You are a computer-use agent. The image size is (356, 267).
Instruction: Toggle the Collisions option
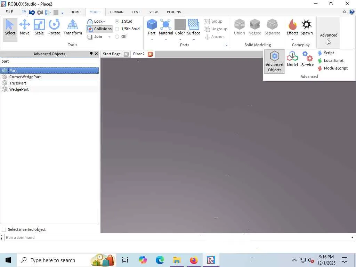click(x=99, y=29)
